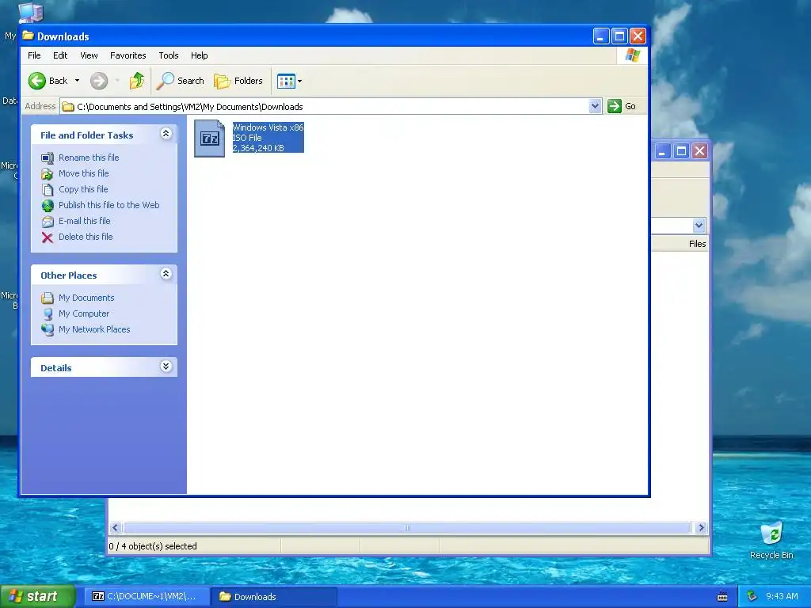
Task: Click the green Back arrow icon
Action: (37, 81)
